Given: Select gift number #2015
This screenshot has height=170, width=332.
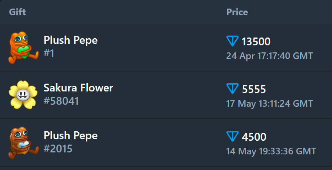Looking at the screenshot, I should (58, 149).
